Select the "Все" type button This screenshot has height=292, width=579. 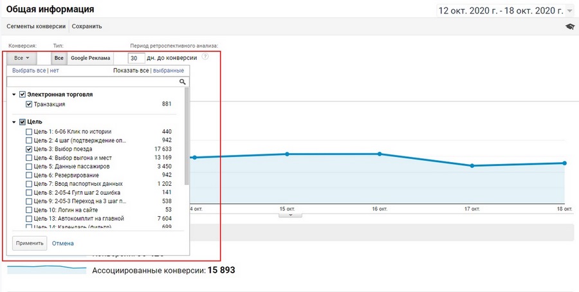click(x=59, y=58)
